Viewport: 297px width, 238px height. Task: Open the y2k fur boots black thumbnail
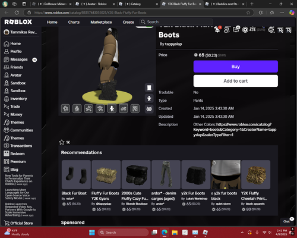[226, 174]
